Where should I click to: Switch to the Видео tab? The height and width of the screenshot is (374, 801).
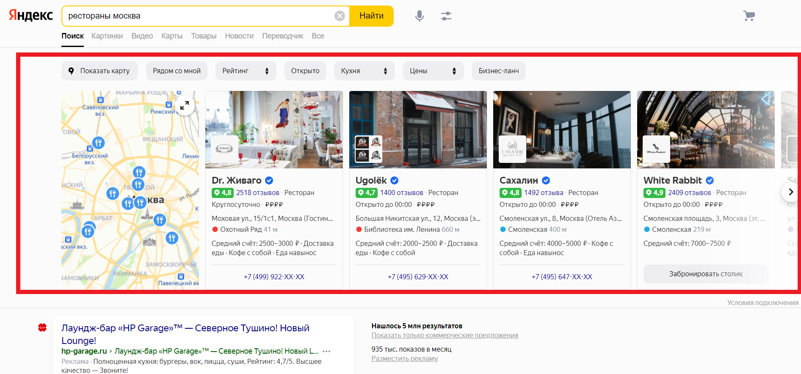point(142,36)
